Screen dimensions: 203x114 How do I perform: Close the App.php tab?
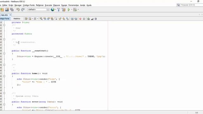point(10,15)
